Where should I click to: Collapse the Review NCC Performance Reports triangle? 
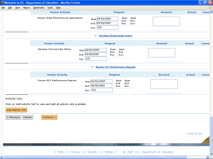click(x=93, y=67)
